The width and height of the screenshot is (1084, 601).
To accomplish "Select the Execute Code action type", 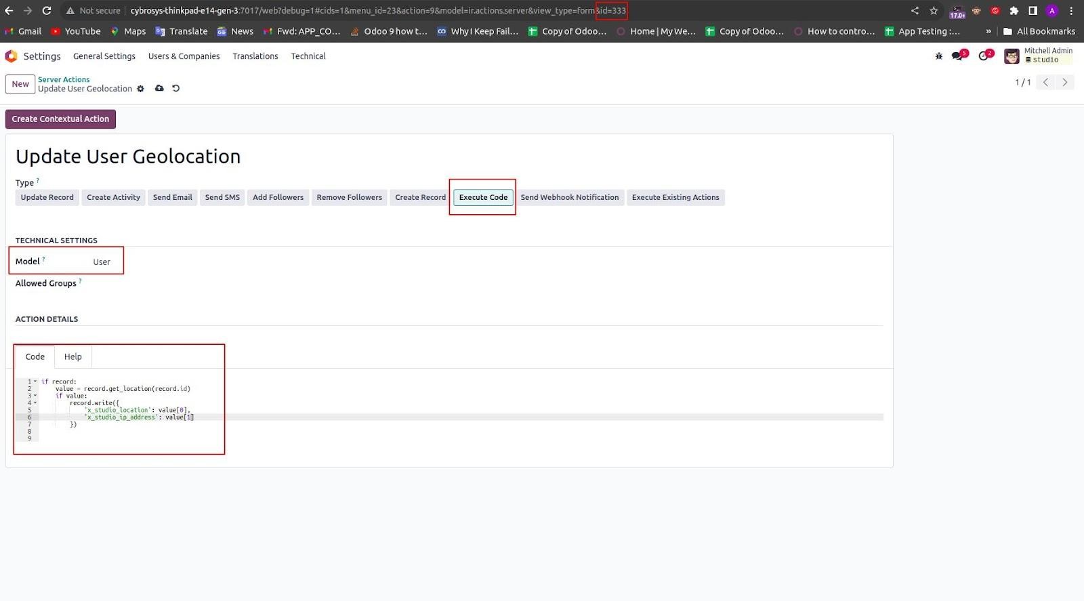I will (483, 197).
